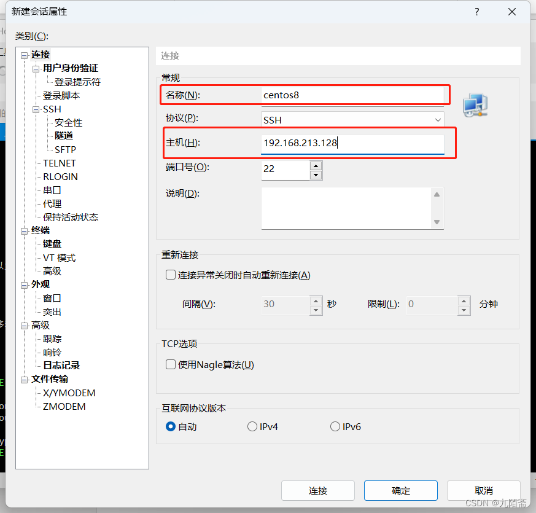The width and height of the screenshot is (536, 513).
Task: Click the 端口号 input showing 22
Action: click(285, 169)
